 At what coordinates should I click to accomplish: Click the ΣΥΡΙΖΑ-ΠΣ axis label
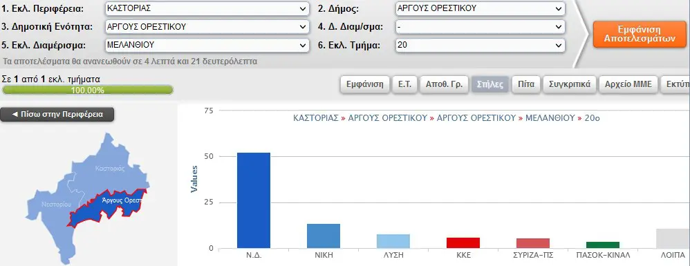click(533, 255)
